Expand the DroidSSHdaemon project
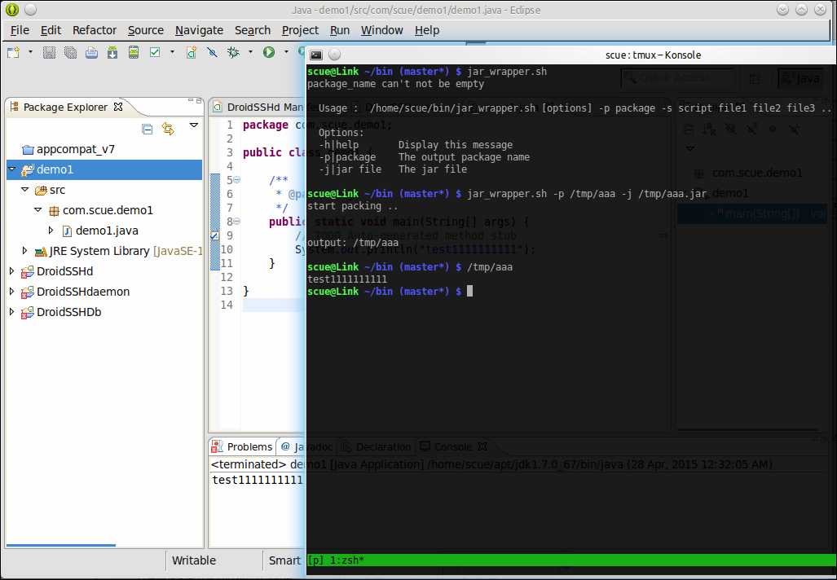This screenshot has height=580, width=837. [x=11, y=292]
